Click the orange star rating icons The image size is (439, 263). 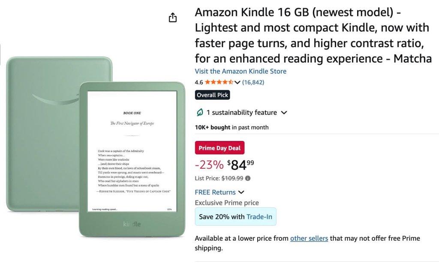point(219,82)
